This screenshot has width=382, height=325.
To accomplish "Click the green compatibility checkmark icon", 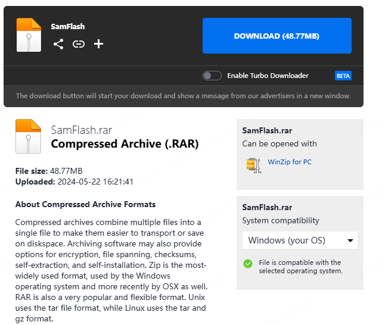I will 248,264.
